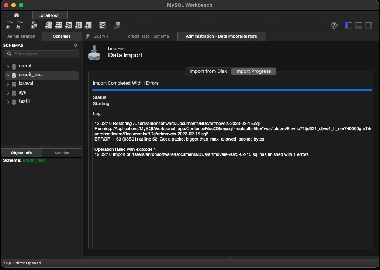Screen dimensions: 380x270
Task: Open the Administration sidebar tab
Action: tap(21, 36)
